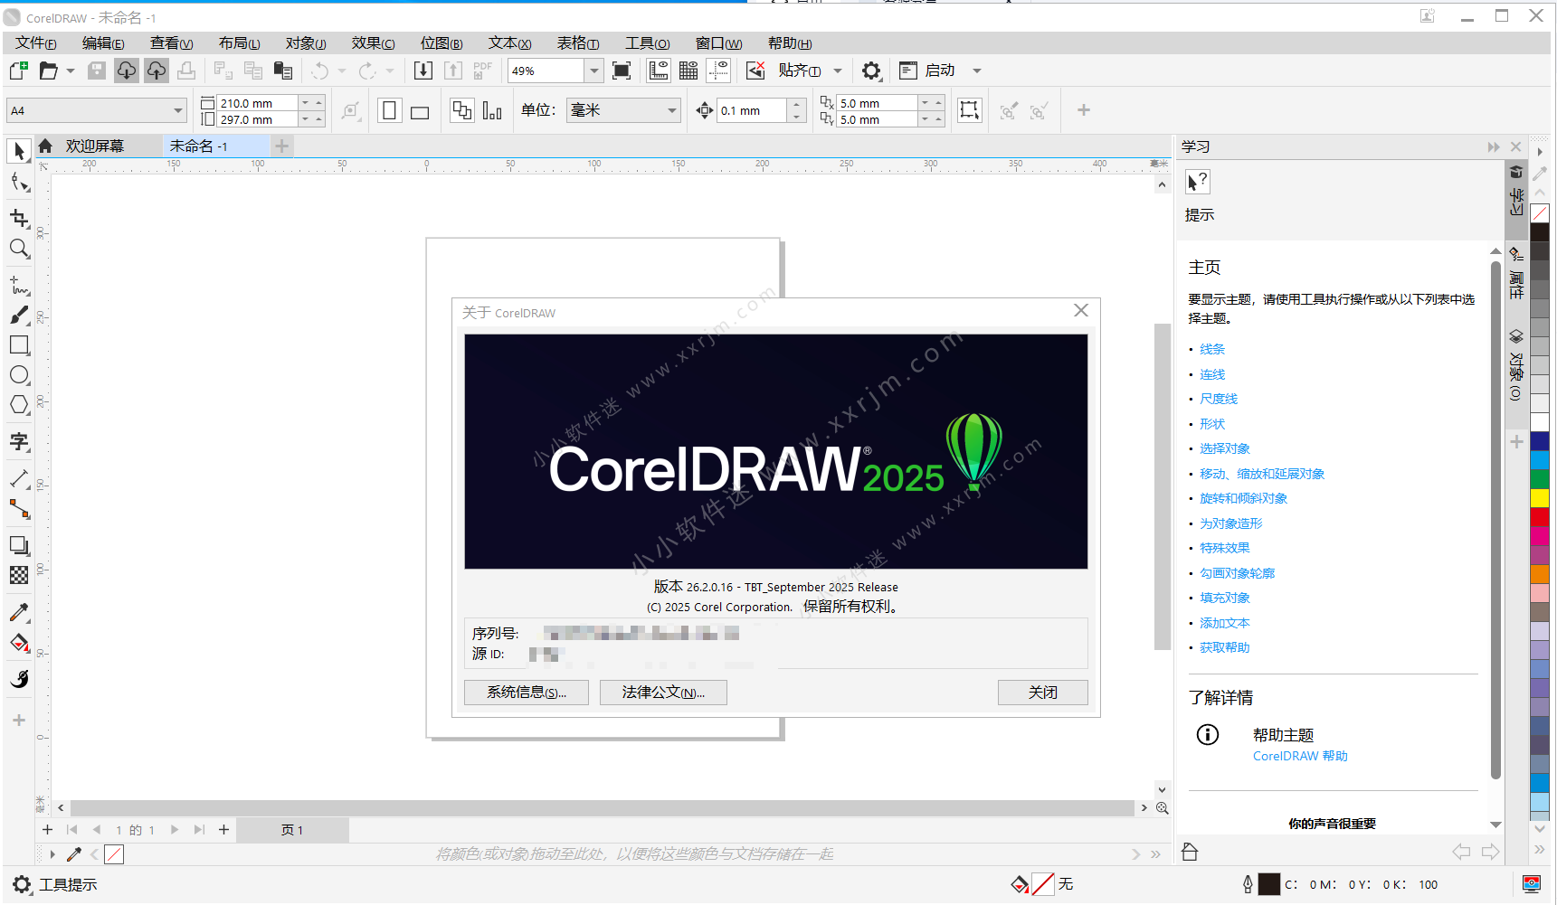Screen dimensions: 1557x905
Task: Click the New document icon
Action: (18, 71)
